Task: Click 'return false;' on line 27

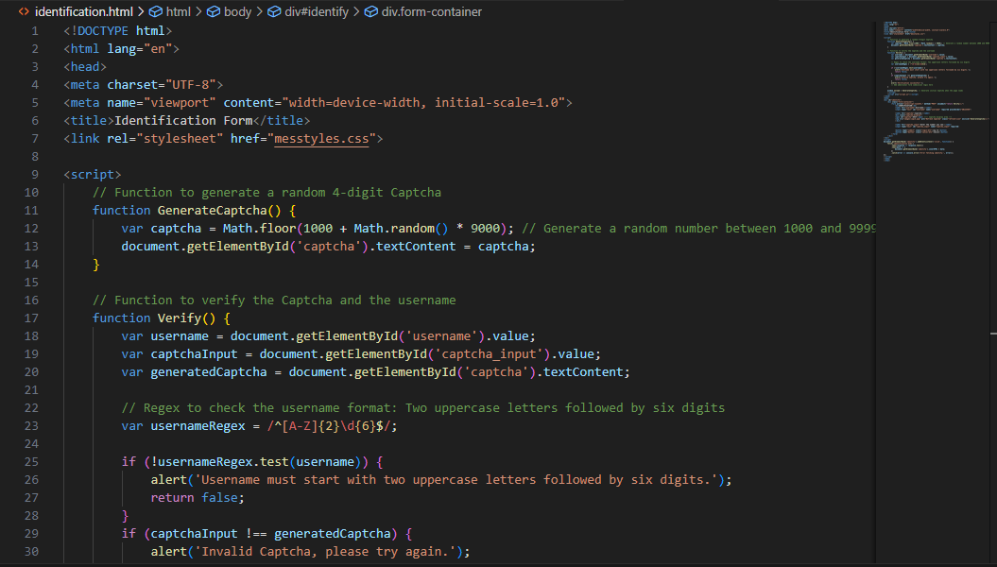Action: coord(198,498)
